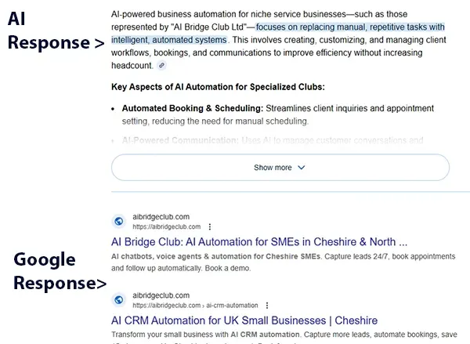Click the second result's site name aibridgeclub.com
This screenshot has height=344, width=470.
pyautogui.click(x=161, y=295)
